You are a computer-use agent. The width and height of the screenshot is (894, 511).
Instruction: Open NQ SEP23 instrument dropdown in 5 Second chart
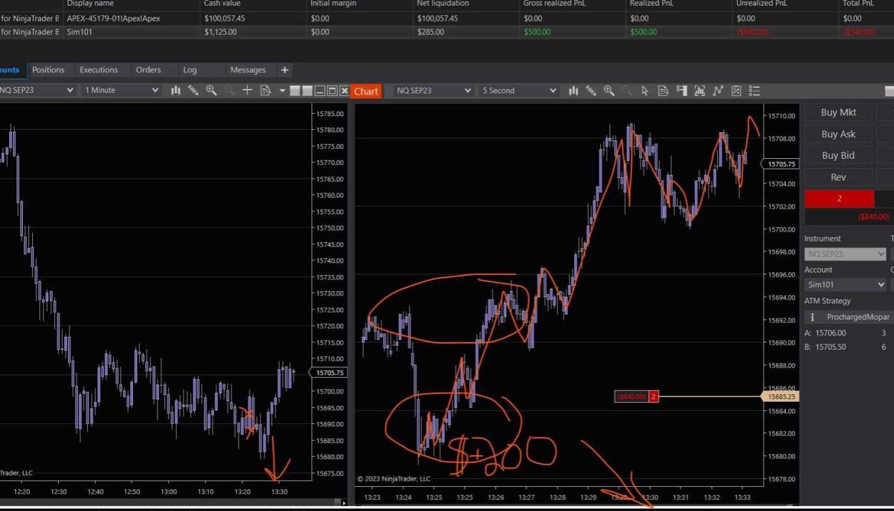pos(433,91)
